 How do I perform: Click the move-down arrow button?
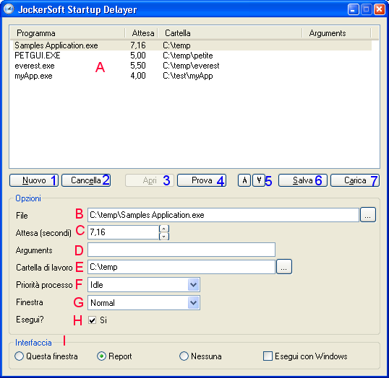(259, 180)
